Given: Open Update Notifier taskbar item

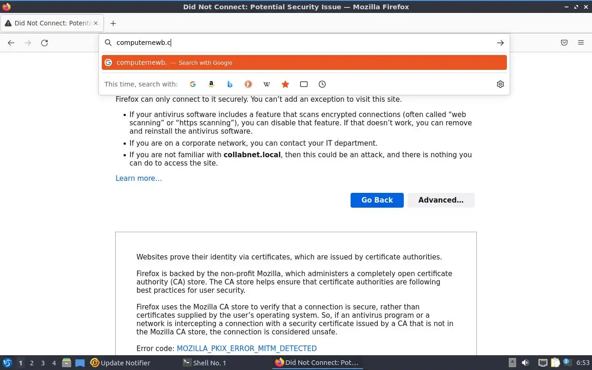Looking at the screenshot, I should click(120, 363).
